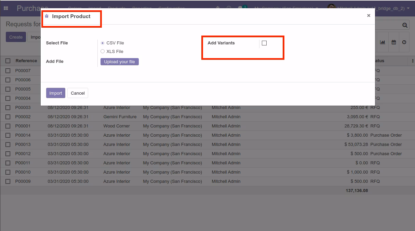Tick the checkbox for row P00014

pyautogui.click(x=8, y=135)
